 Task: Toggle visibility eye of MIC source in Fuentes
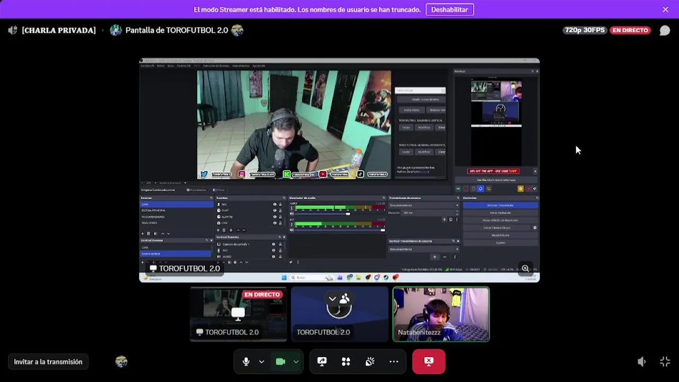(275, 204)
